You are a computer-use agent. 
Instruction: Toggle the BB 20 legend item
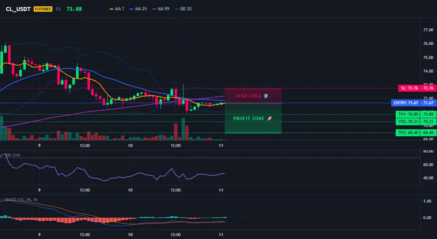183,9
